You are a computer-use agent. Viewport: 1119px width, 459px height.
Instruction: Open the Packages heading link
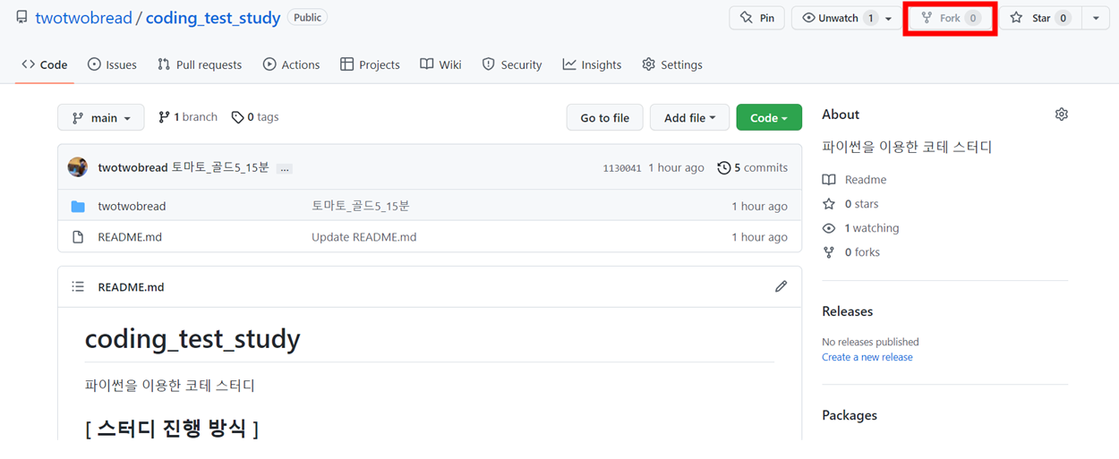tap(850, 415)
